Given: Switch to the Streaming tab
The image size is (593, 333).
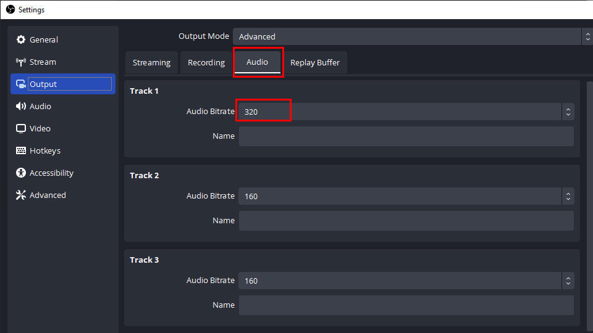Looking at the screenshot, I should tap(151, 63).
